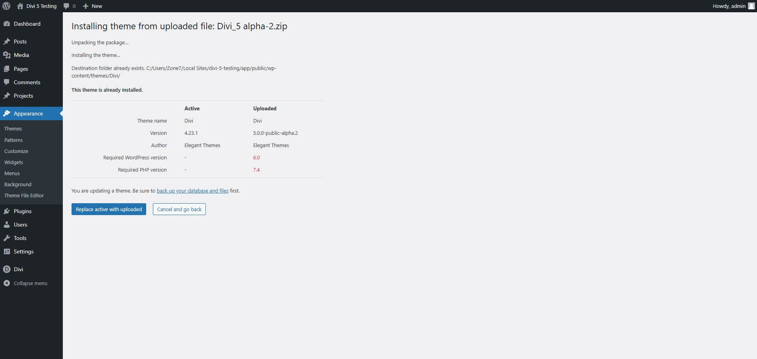Click the comments bubble icon in admin bar
The image size is (757, 359).
pos(66,6)
